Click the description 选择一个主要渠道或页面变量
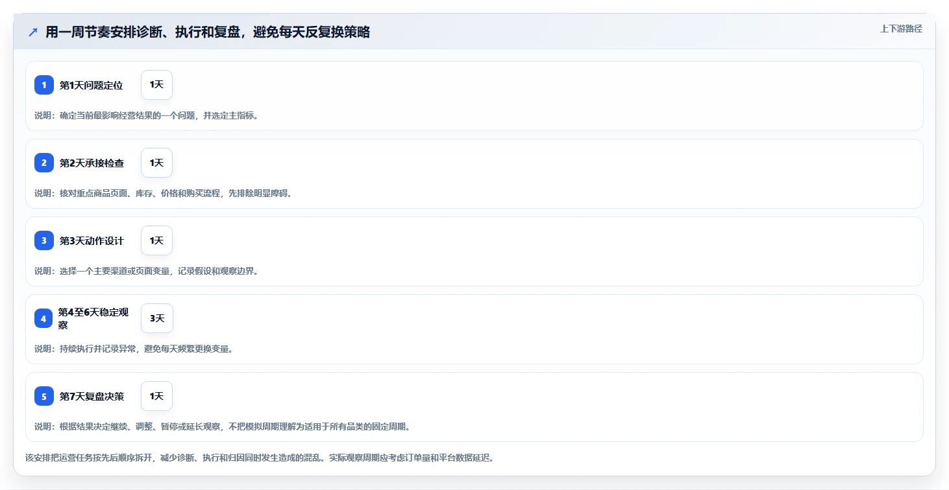 [x=147, y=271]
